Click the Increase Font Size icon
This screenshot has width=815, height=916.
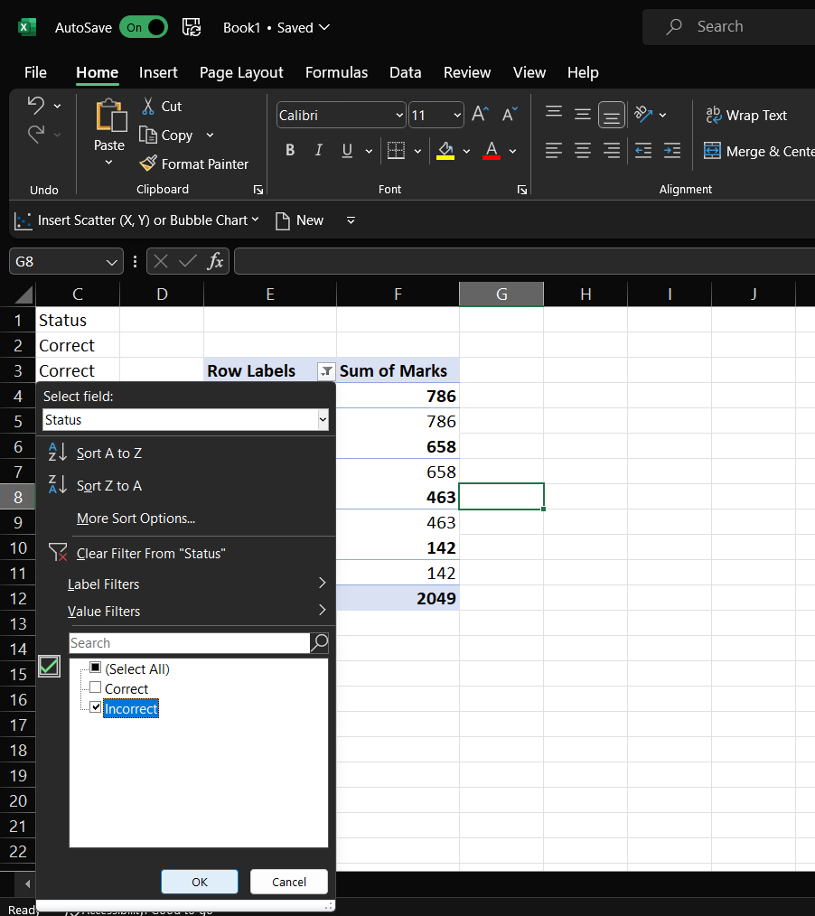[480, 115]
